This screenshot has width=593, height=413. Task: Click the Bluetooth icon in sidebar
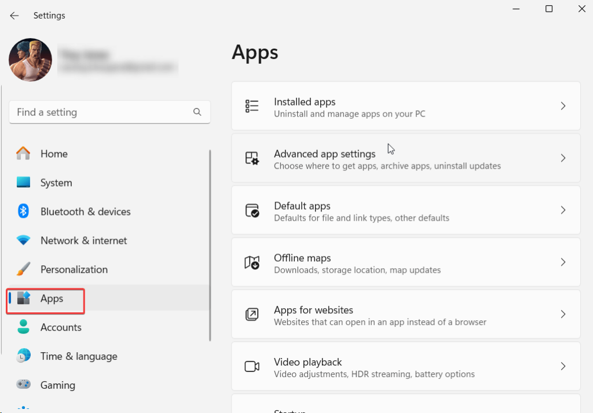[x=23, y=211]
